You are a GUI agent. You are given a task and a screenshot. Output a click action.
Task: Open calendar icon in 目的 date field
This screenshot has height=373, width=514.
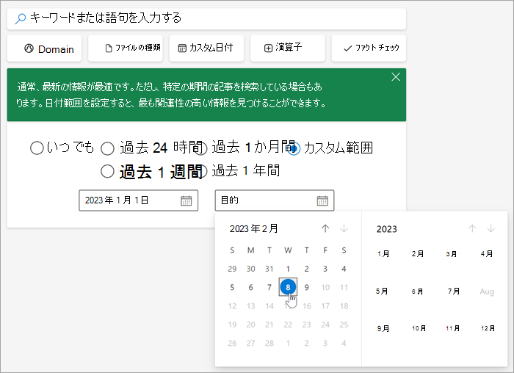click(322, 200)
